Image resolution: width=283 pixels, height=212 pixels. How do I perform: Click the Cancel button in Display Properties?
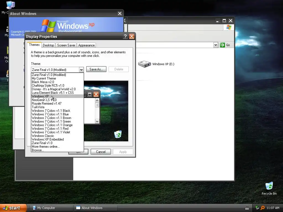pyautogui.click(x=101, y=152)
